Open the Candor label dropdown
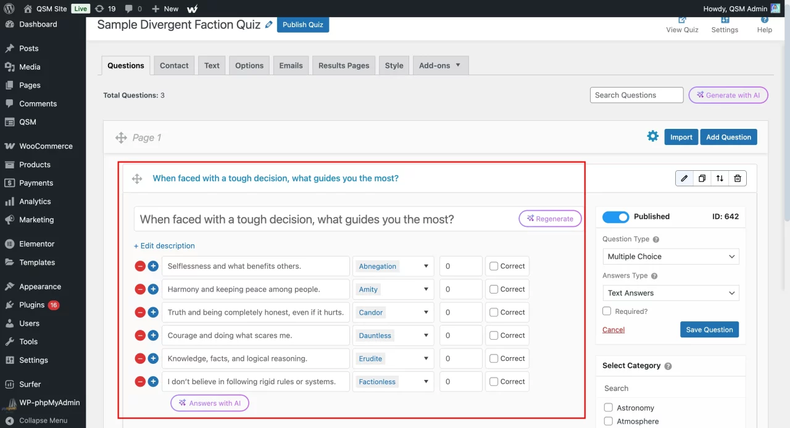Screen dimensions: 790x428 393,313
